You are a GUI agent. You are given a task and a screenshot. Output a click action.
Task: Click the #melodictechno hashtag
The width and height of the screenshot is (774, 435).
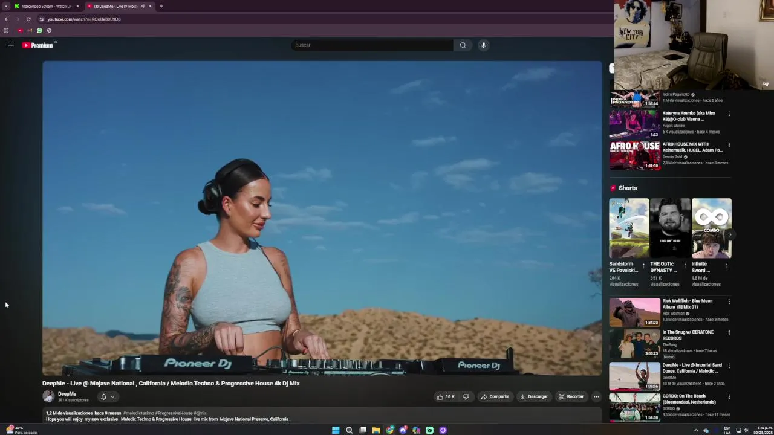138,413
